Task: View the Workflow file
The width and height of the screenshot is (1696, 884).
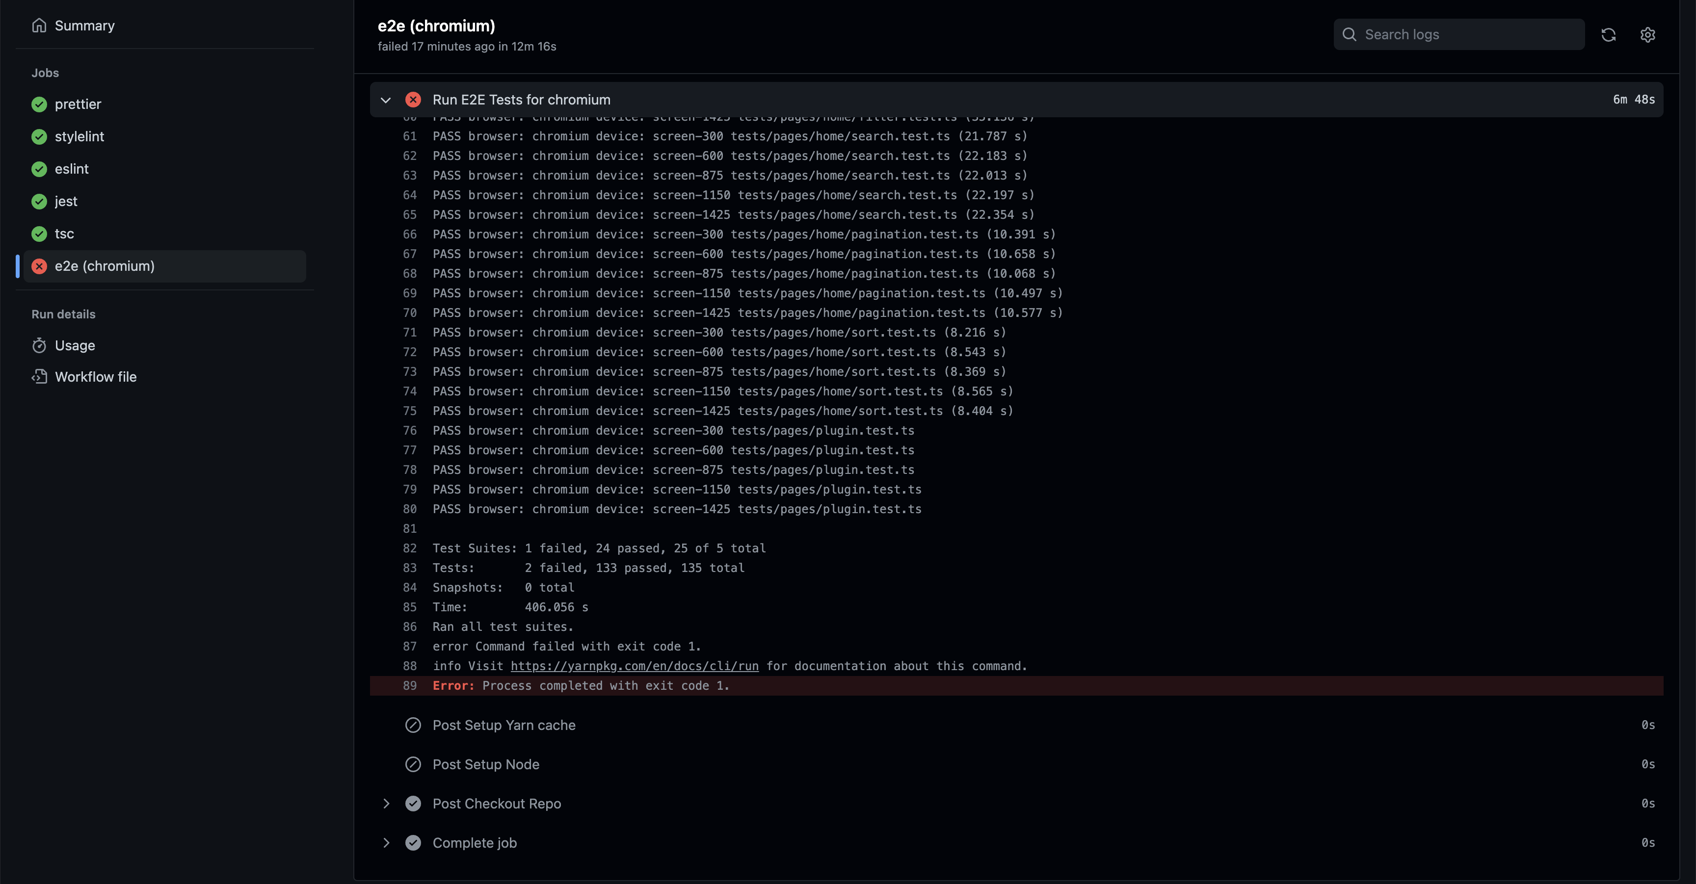Action: [x=96, y=376]
